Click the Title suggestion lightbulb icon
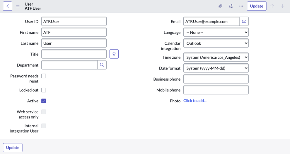Viewport: 290px width, 154px height. coord(114,54)
